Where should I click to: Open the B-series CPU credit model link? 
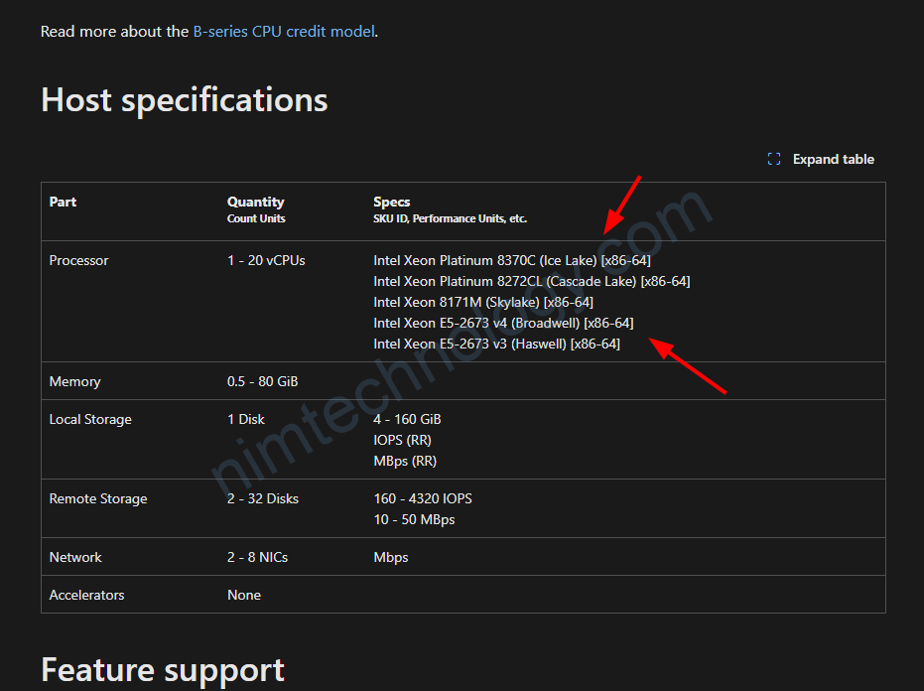tap(284, 31)
